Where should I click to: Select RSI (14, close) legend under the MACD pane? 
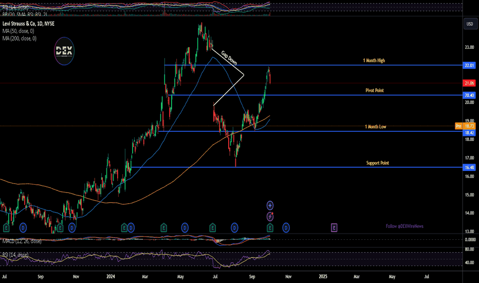tap(15, 255)
